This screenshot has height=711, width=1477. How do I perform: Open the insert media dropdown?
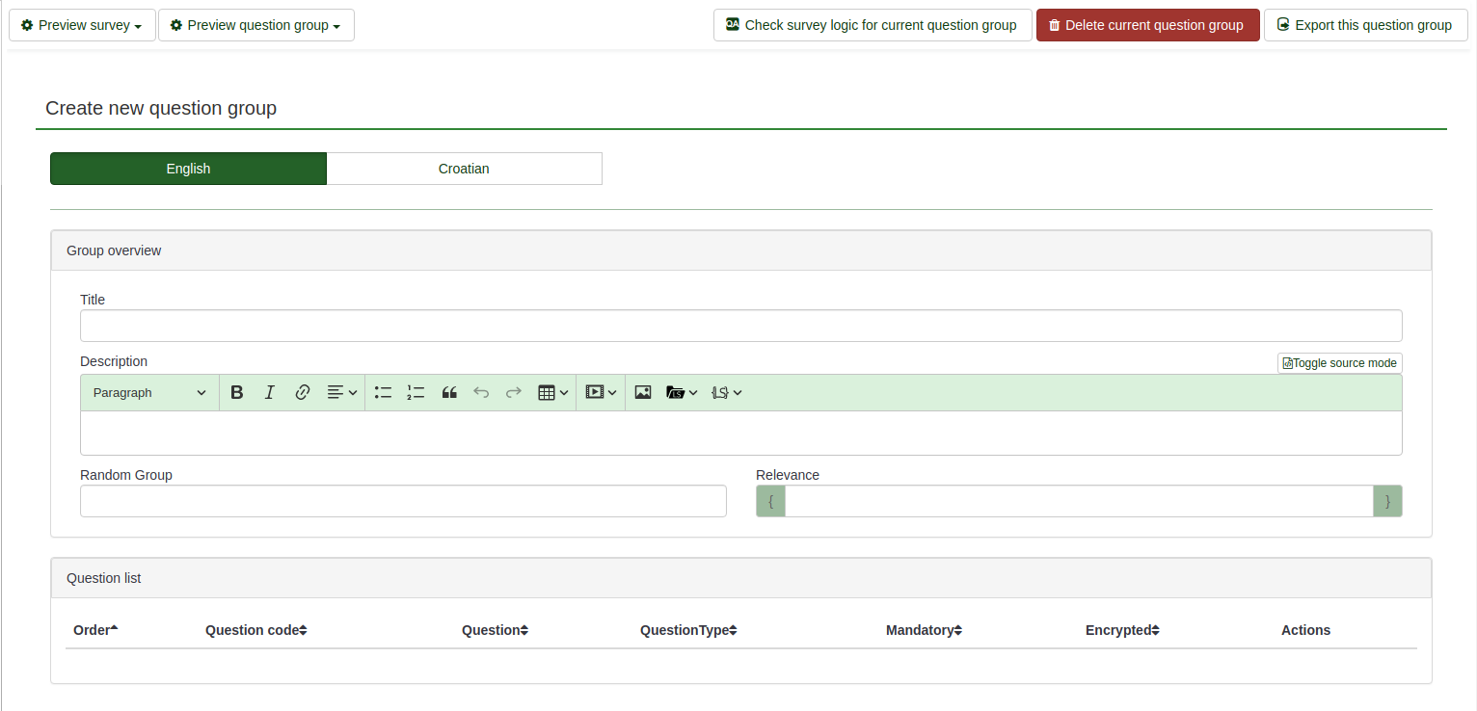pyautogui.click(x=601, y=392)
